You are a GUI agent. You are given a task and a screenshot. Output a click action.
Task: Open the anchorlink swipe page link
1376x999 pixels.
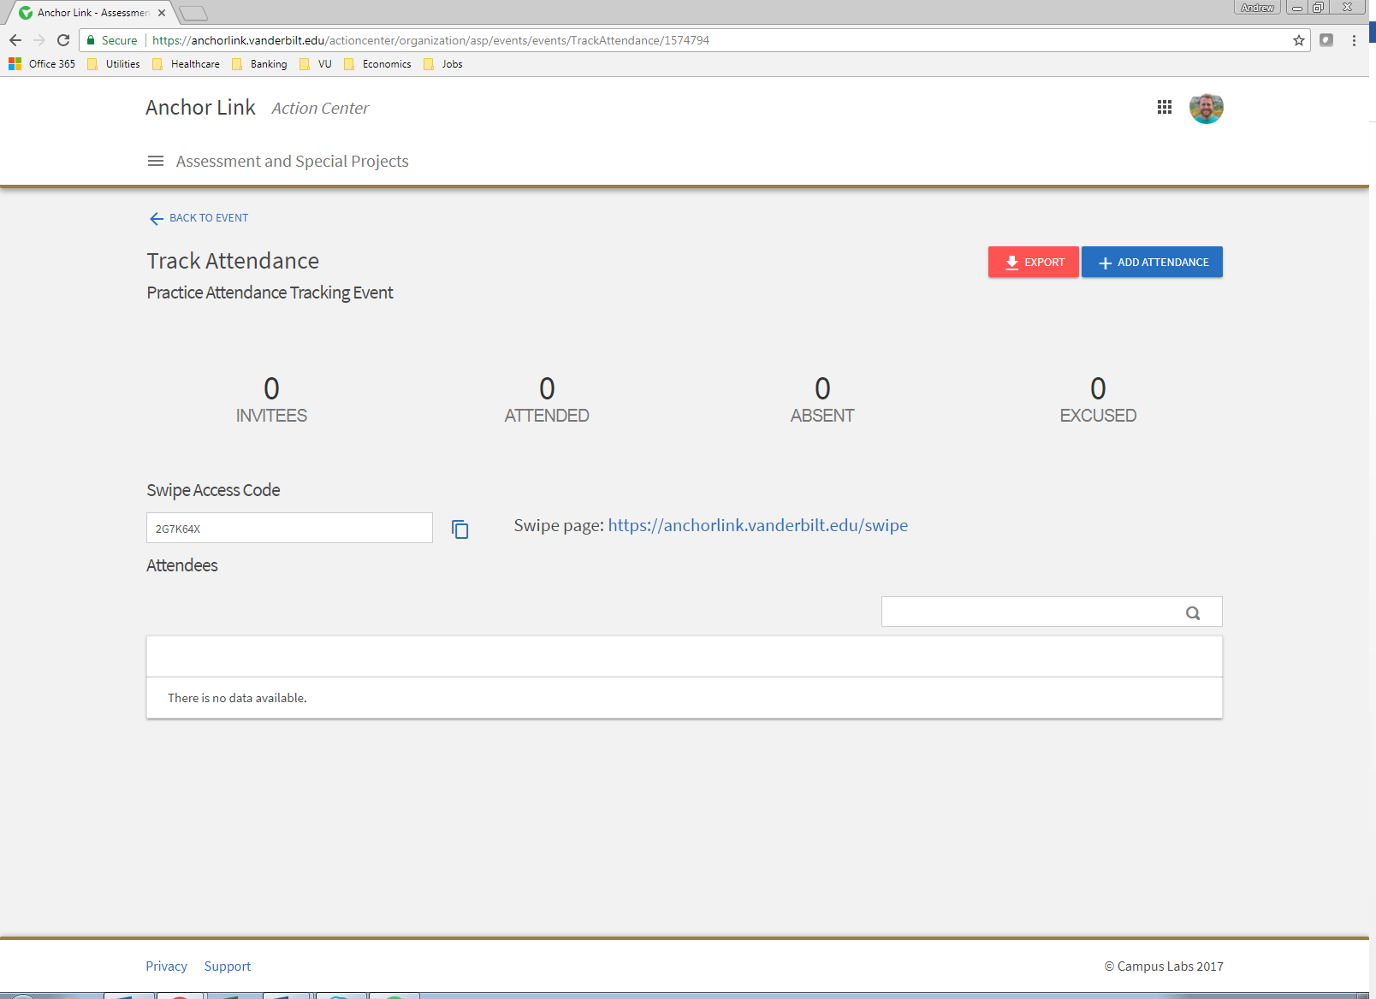pyautogui.click(x=757, y=525)
